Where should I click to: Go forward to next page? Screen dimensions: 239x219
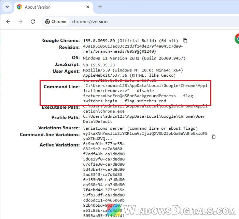point(20,22)
